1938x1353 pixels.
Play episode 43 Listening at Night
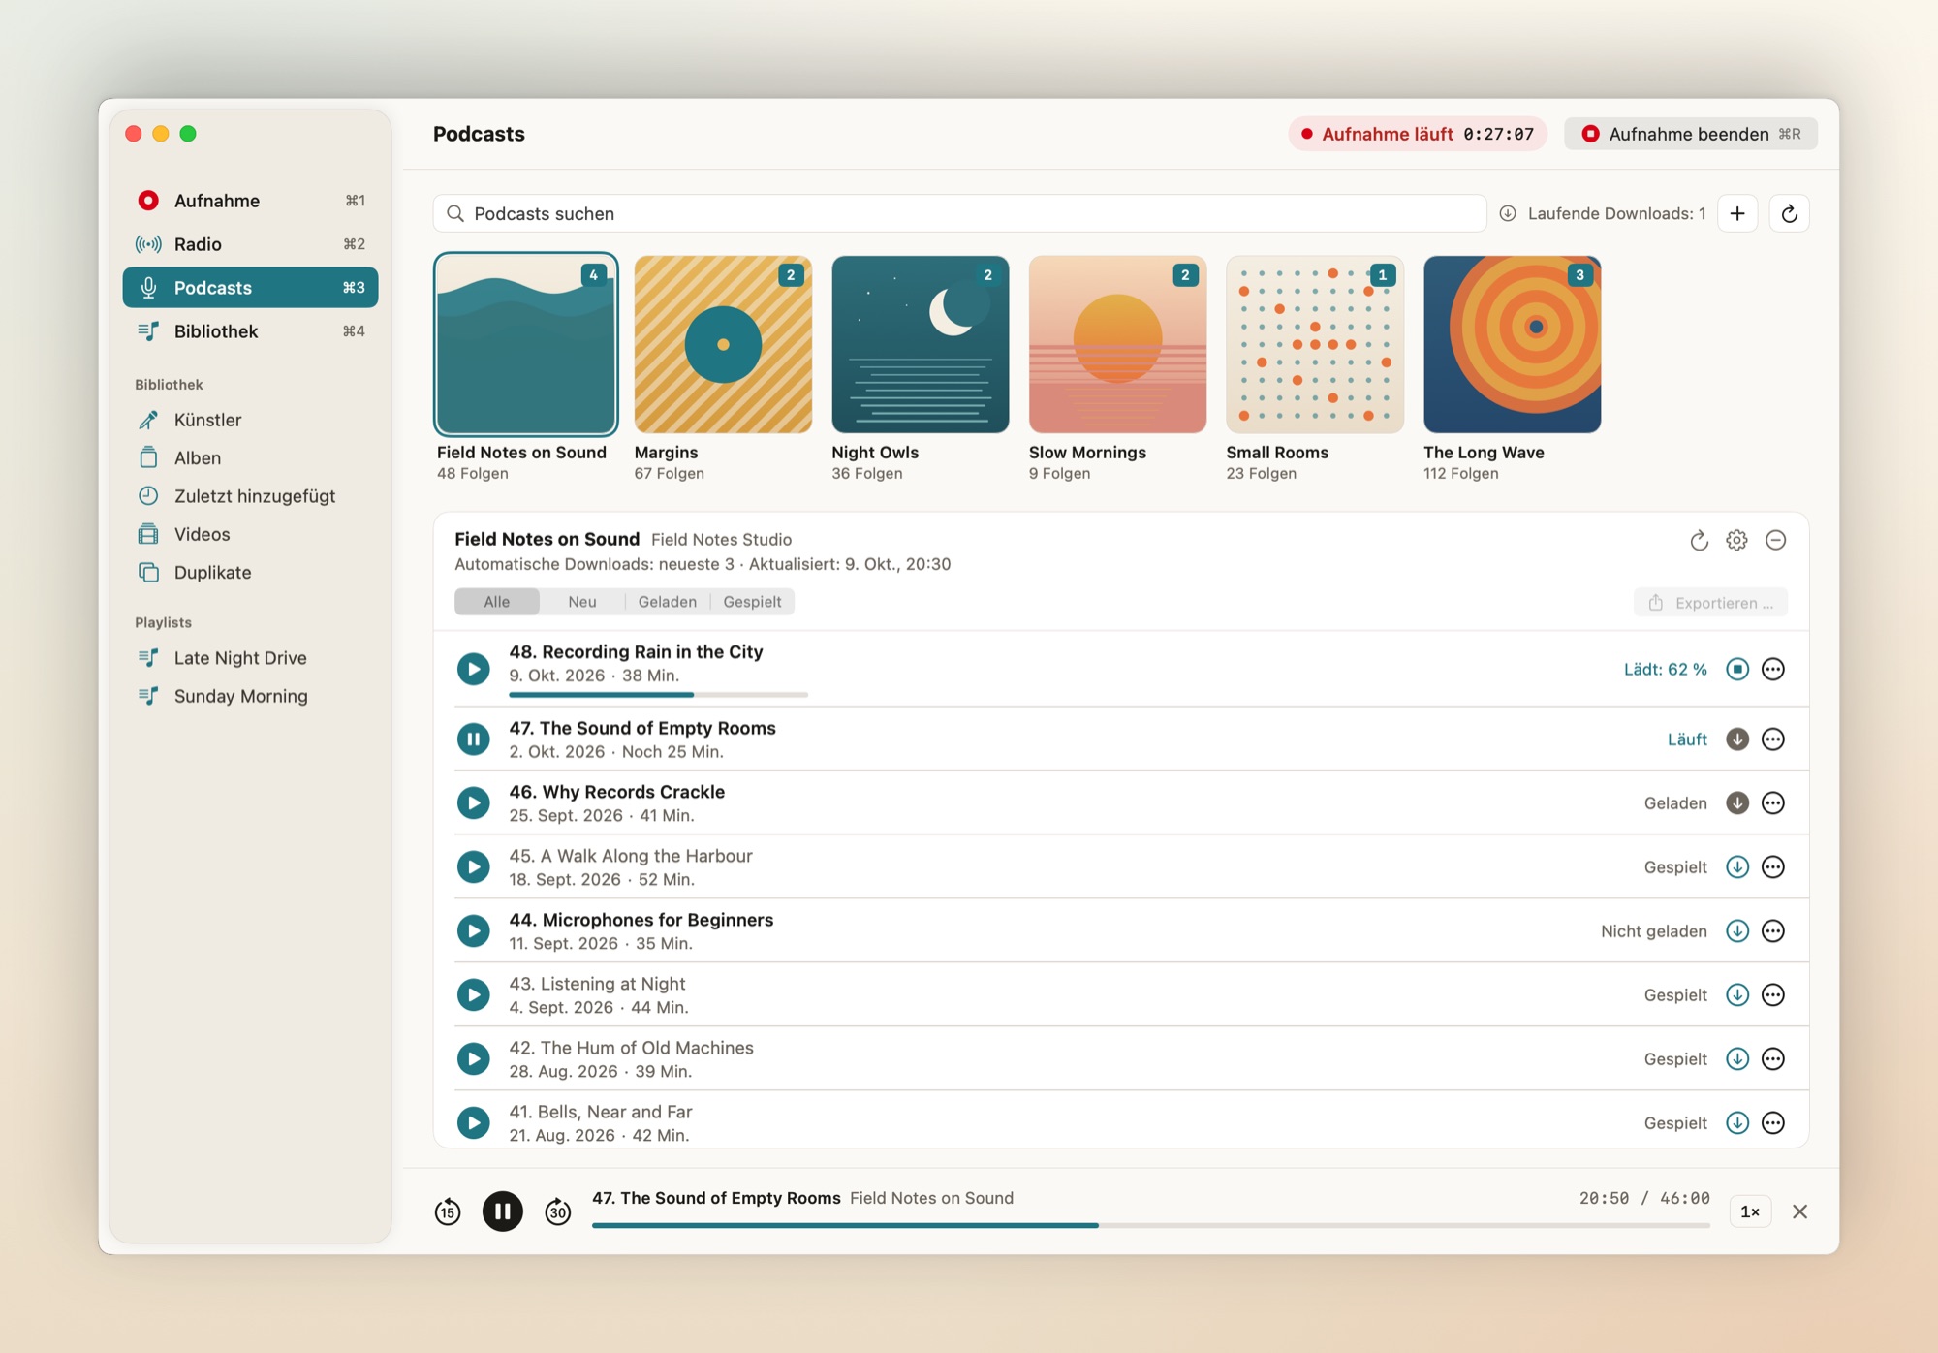pos(474,995)
